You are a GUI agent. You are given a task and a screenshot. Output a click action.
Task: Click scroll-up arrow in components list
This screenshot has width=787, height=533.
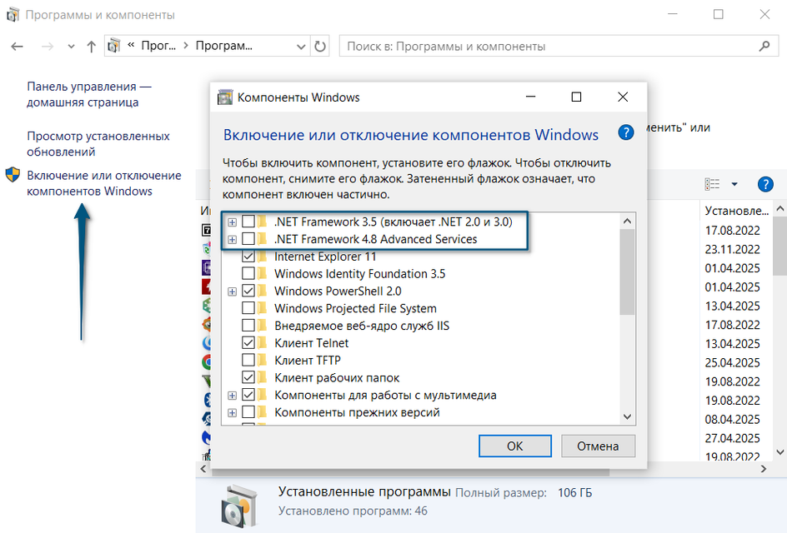click(x=627, y=222)
